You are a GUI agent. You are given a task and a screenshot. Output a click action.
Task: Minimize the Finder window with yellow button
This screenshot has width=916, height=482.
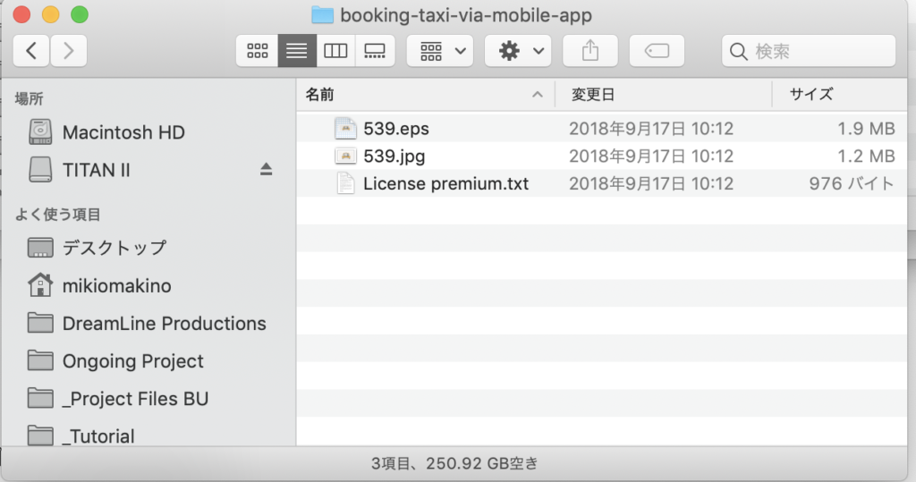(x=51, y=14)
